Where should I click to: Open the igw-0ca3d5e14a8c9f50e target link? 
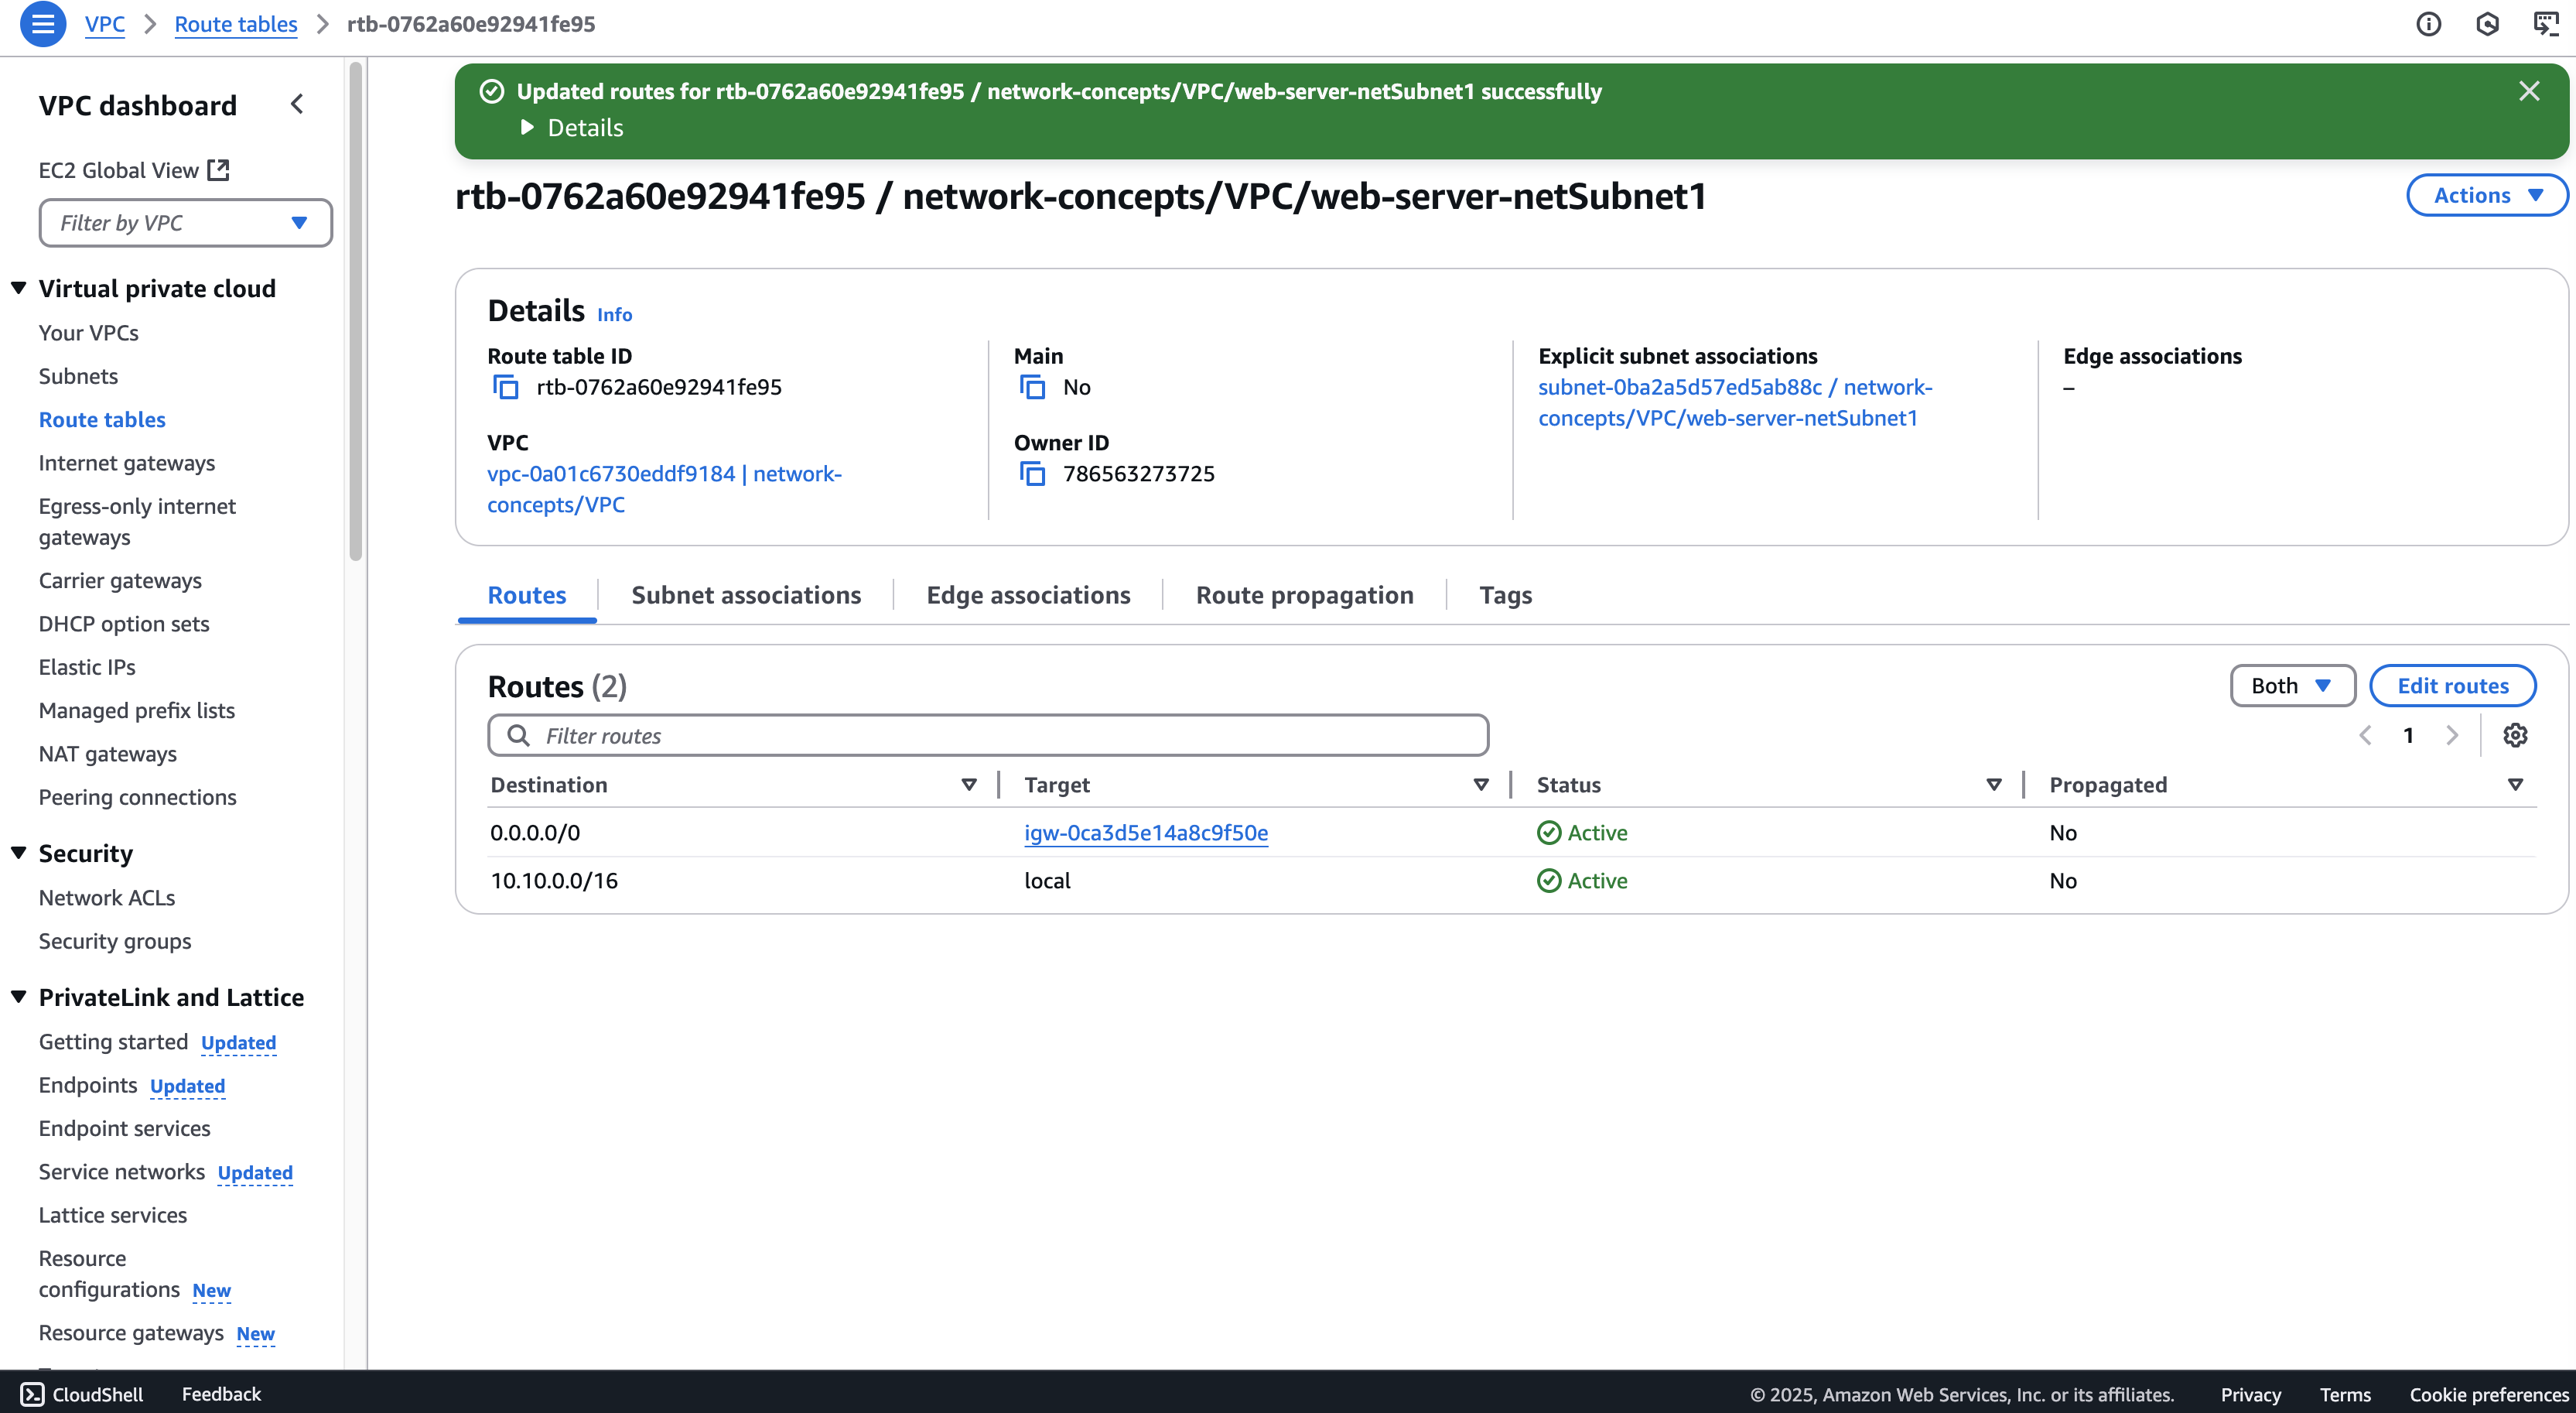(1146, 833)
